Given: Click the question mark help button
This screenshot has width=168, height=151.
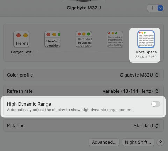Looking at the screenshot, I should tap(160, 142).
